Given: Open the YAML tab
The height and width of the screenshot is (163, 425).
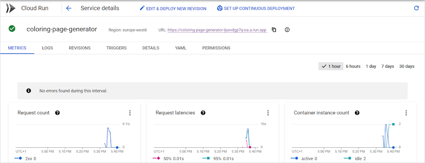Looking at the screenshot, I should tap(181, 48).
